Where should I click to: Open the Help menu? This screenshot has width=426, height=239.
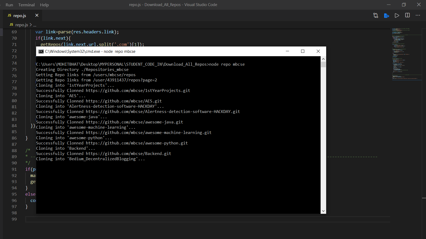[44, 5]
